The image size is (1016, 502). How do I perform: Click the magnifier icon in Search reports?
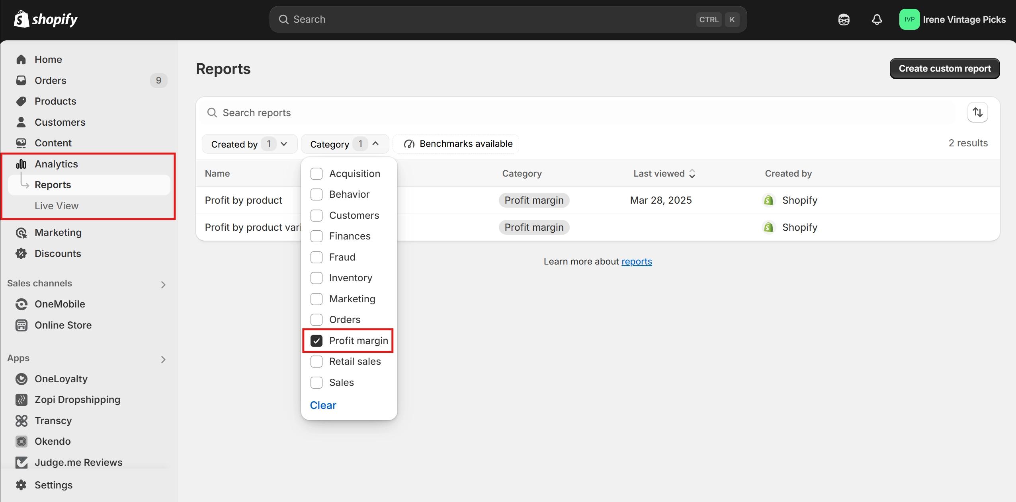212,113
